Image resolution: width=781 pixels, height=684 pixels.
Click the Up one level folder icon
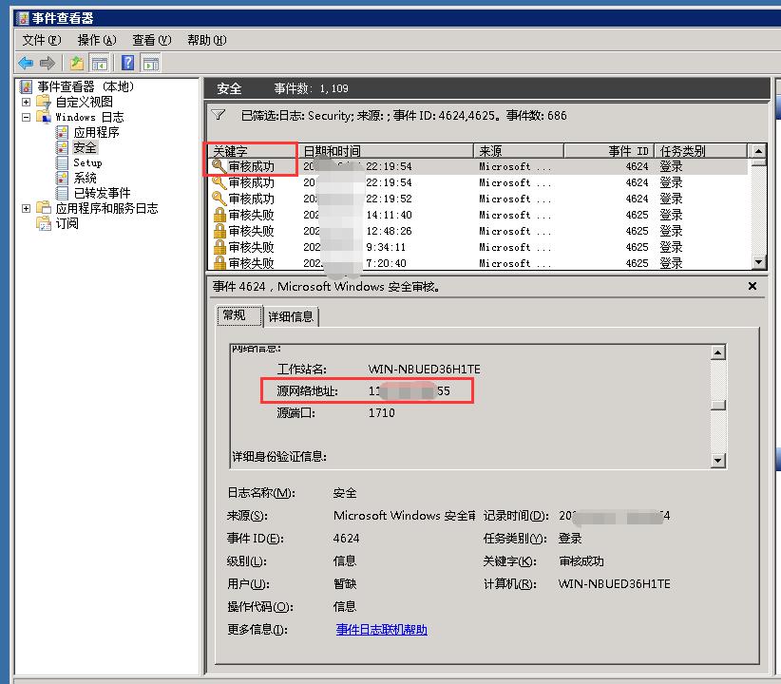pos(77,63)
